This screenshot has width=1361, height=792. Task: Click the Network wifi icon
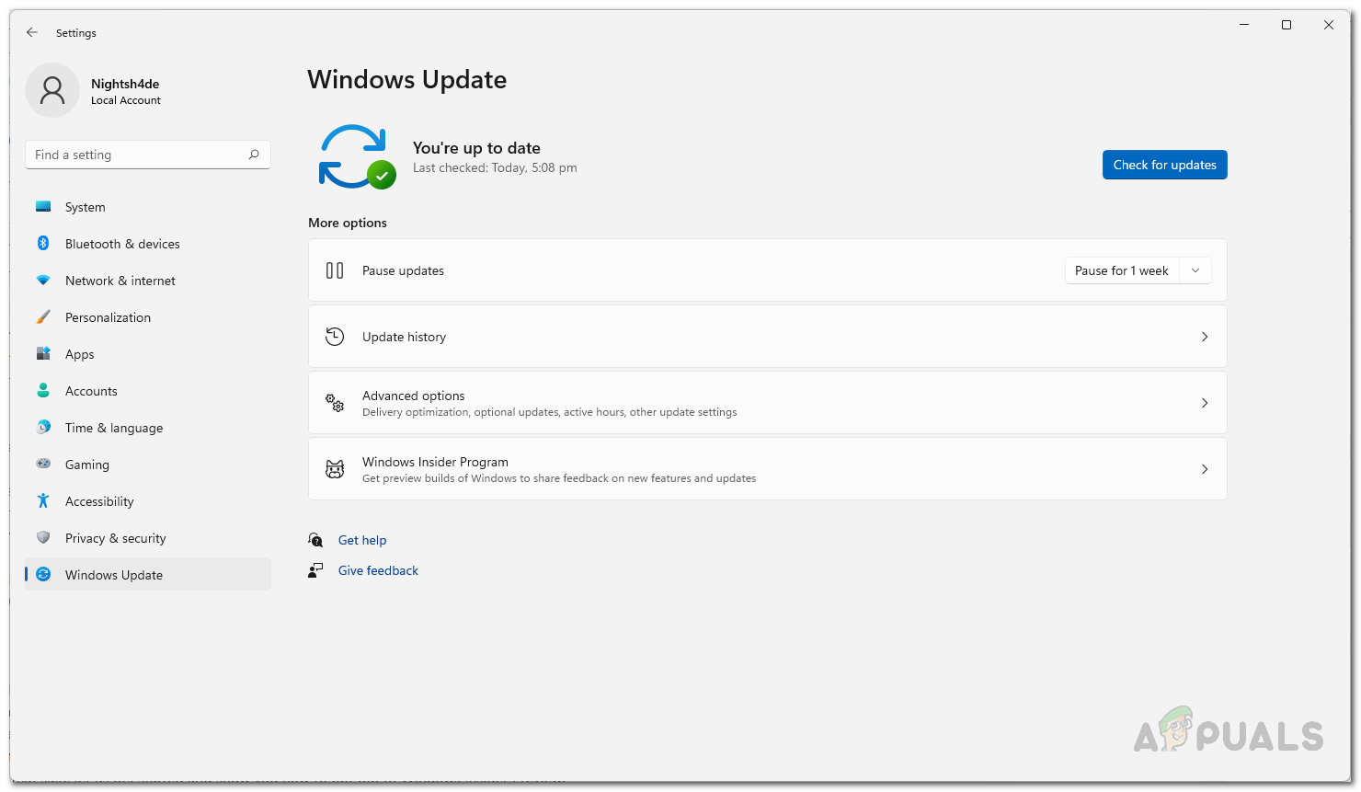43,281
